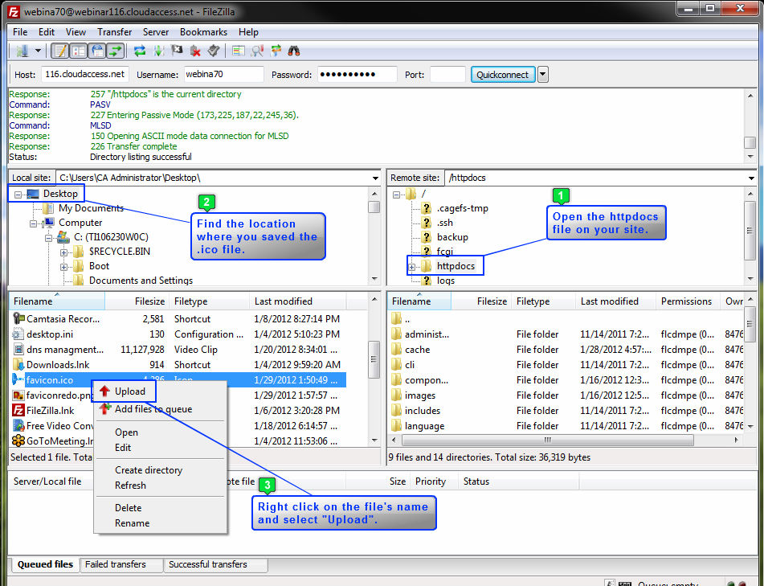The height and width of the screenshot is (586, 764).
Task: Select the backup folder in remote tree
Action: [x=452, y=237]
